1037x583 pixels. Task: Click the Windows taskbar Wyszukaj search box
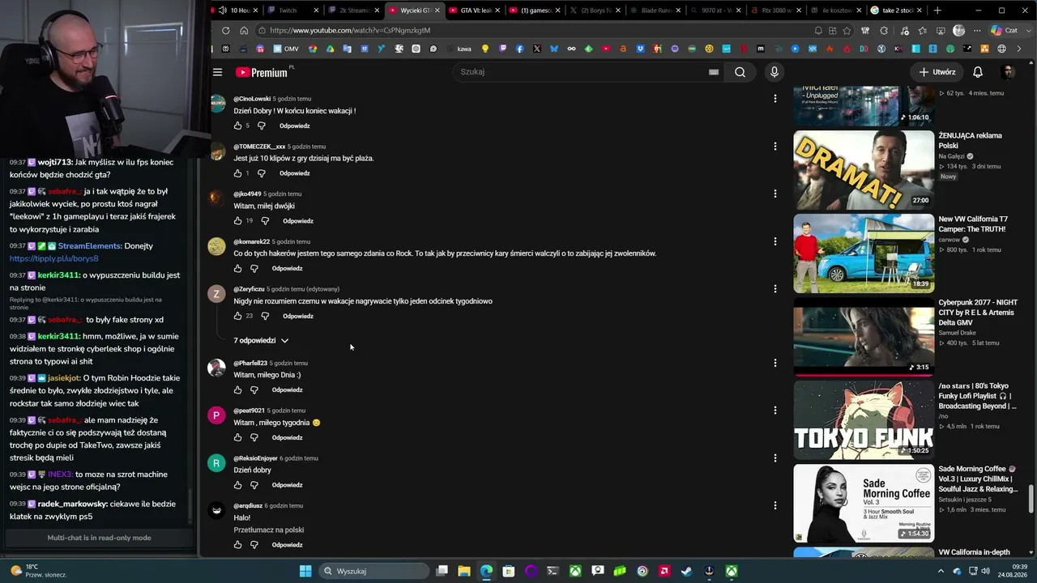pyautogui.click(x=373, y=571)
